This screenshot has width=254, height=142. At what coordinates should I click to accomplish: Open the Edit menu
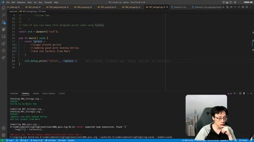tap(13, 2)
